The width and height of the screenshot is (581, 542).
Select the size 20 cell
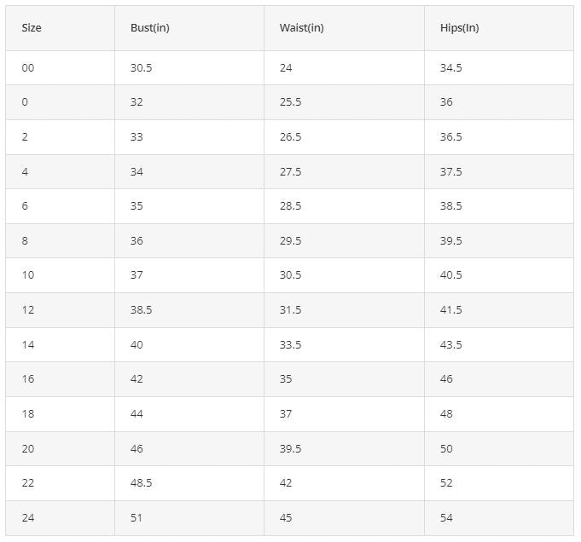click(28, 449)
